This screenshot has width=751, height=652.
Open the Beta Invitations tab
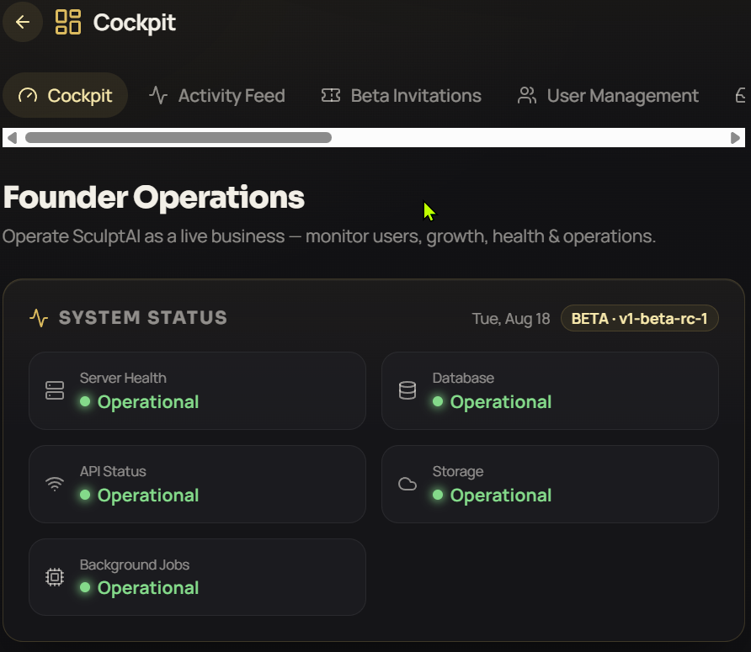click(x=401, y=95)
